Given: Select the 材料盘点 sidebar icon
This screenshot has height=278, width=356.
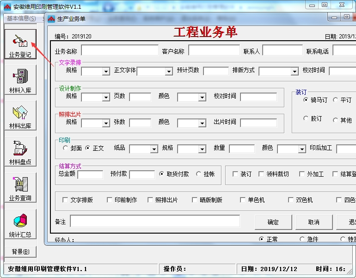Looking at the screenshot, I should point(20,152).
